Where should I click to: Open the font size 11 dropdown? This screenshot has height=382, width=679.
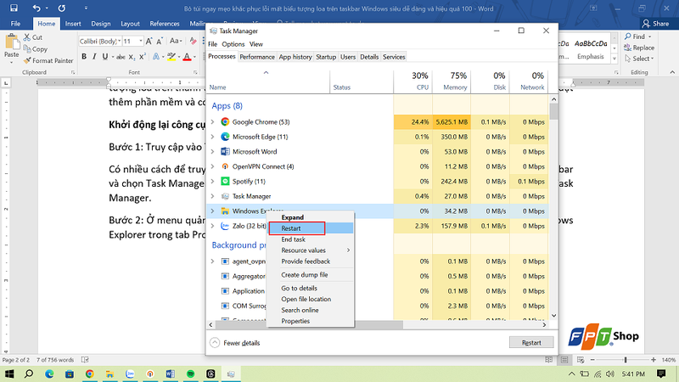tap(141, 41)
